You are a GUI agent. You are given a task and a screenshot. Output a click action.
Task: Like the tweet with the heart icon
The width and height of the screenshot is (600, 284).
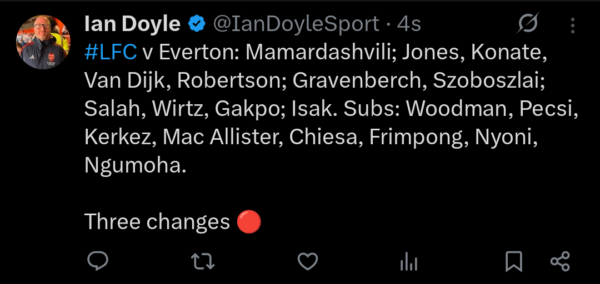click(307, 261)
